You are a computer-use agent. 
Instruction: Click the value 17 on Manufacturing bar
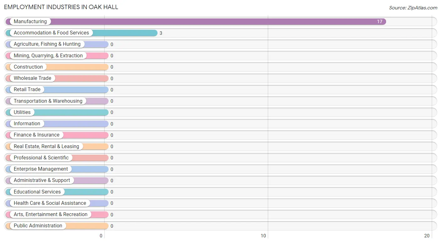pyautogui.click(x=380, y=22)
